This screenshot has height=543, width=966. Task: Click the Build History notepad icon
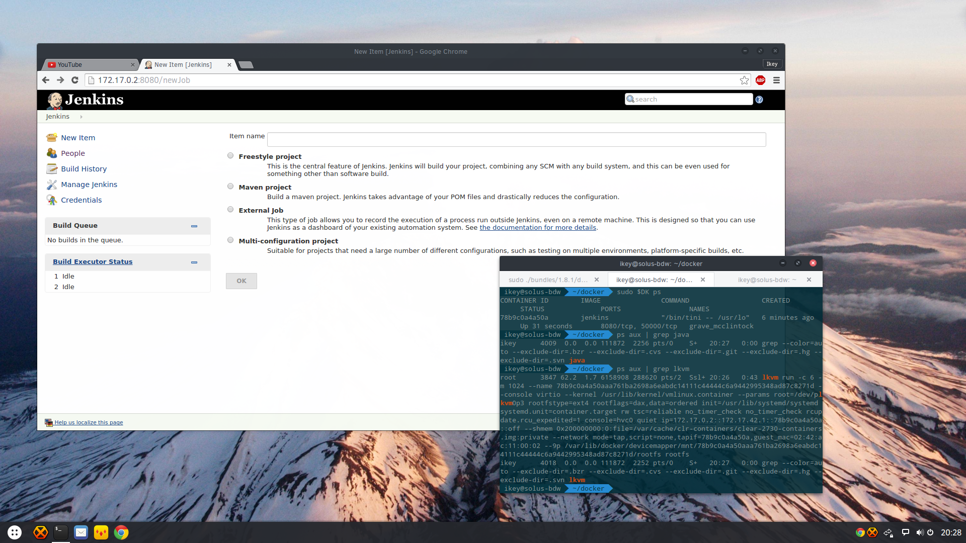[51, 168]
